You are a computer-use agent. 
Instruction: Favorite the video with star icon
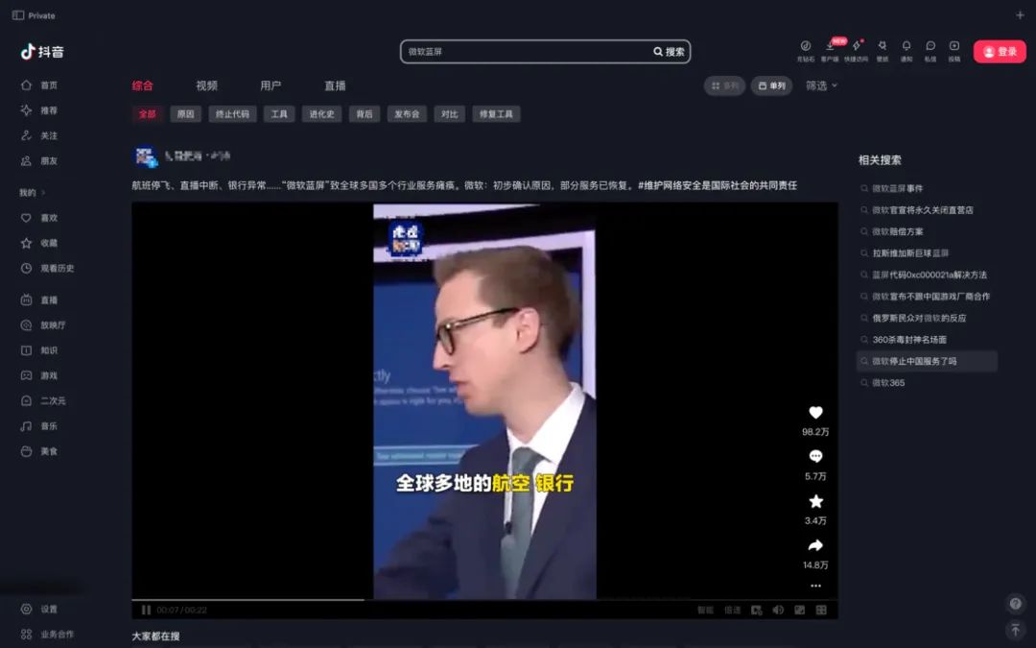click(x=816, y=501)
